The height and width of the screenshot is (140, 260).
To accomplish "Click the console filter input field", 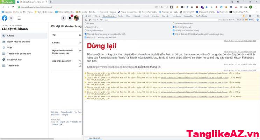I will [140, 20].
